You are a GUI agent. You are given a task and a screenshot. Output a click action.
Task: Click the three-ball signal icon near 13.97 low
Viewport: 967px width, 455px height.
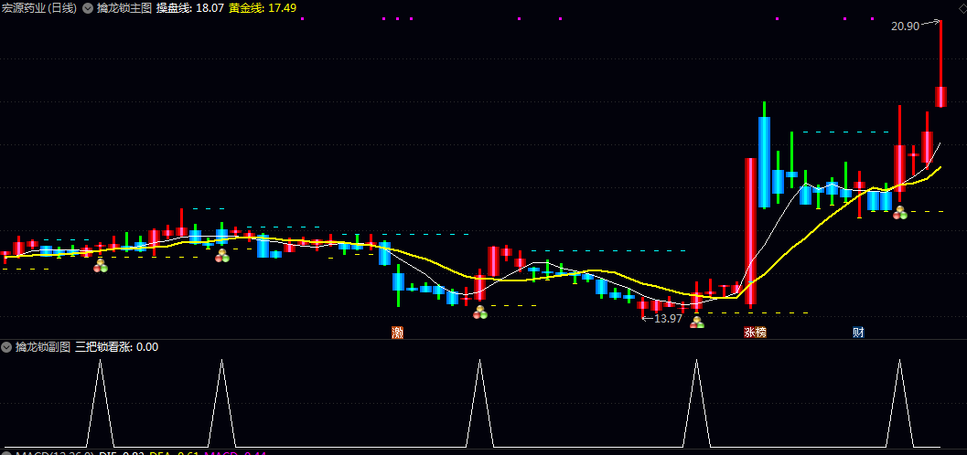(x=697, y=322)
